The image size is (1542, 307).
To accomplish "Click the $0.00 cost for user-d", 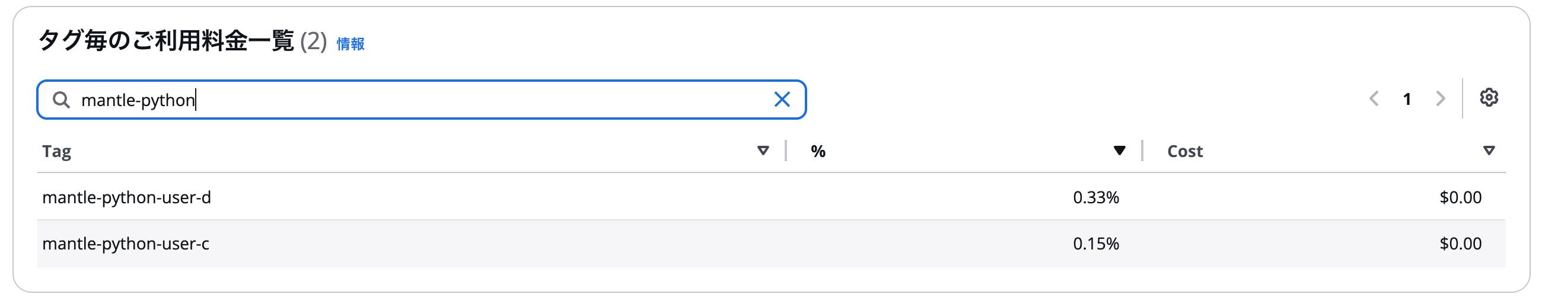I will (1460, 197).
